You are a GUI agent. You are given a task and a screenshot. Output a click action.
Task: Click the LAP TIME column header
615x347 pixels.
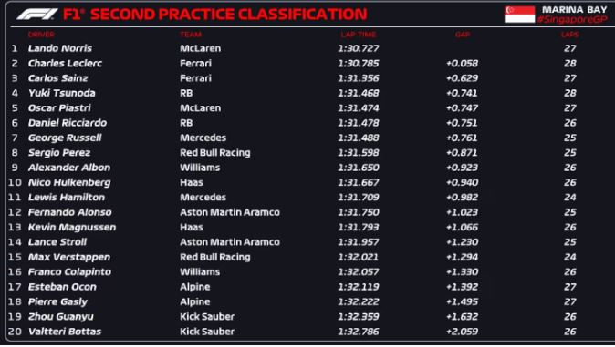pos(359,35)
